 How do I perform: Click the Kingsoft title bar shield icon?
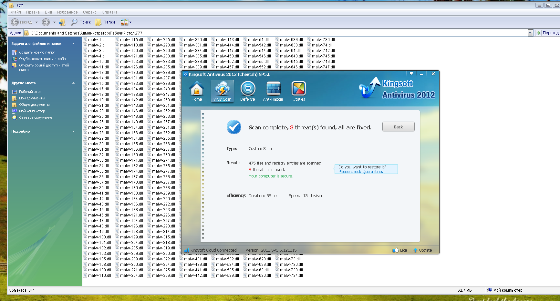tap(186, 74)
